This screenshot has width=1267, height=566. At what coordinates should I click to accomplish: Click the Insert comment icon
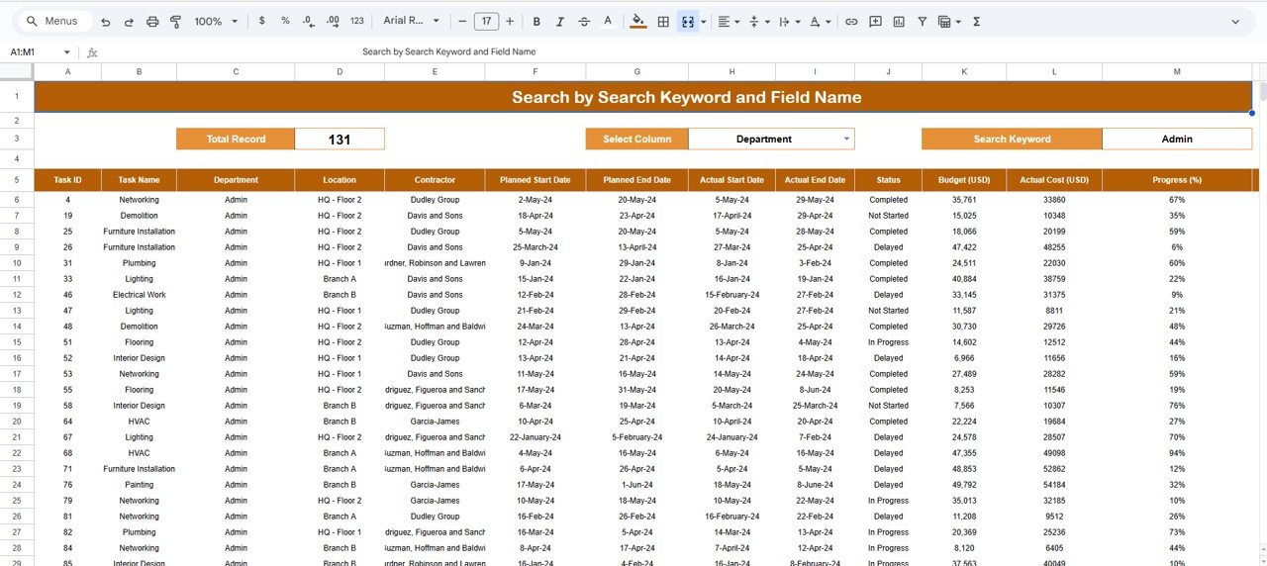(875, 21)
